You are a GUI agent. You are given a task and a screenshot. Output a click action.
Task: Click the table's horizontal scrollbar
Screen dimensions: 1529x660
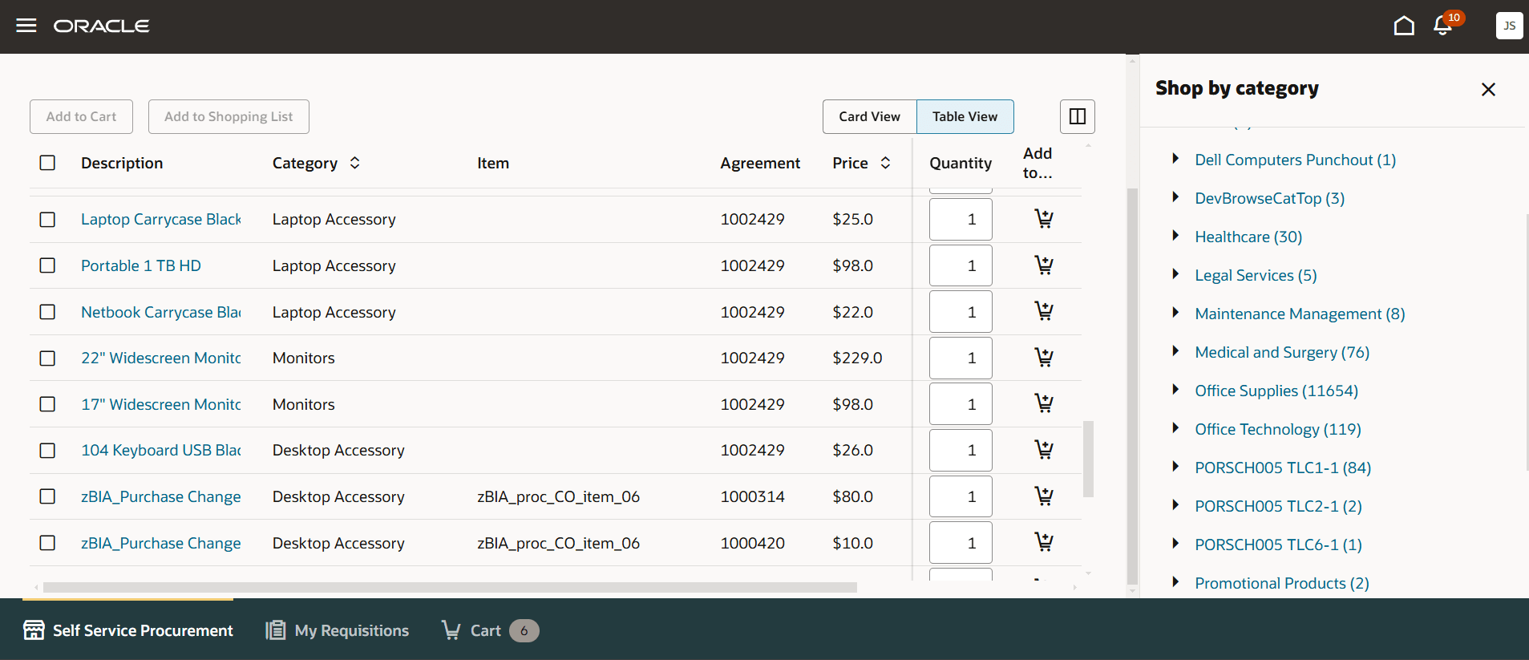tap(450, 587)
